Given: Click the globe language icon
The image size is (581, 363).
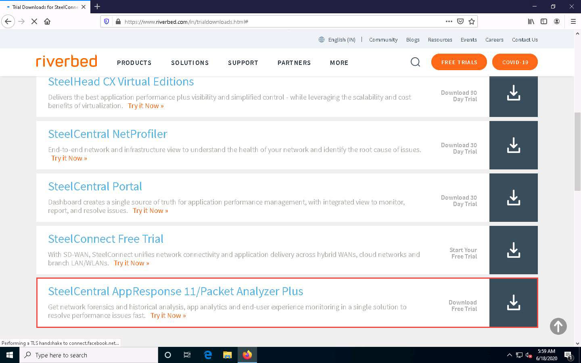Looking at the screenshot, I should tap(322, 40).
